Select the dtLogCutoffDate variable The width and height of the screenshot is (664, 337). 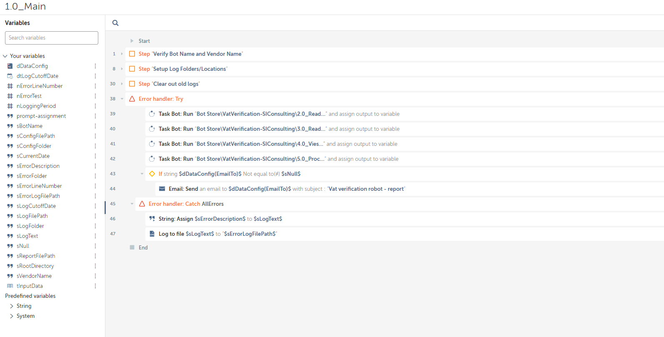(x=37, y=76)
